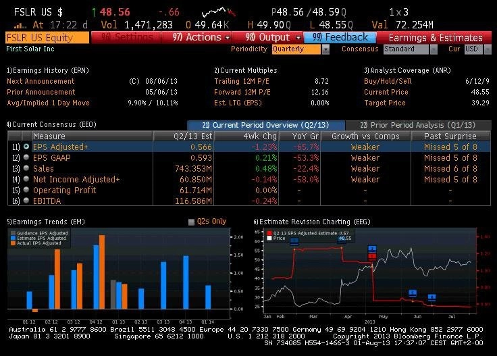Click the green up-arrow price indicator

(93, 12)
